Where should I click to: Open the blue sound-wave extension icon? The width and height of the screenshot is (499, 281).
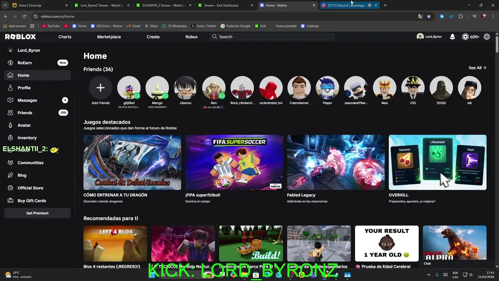tap(451, 16)
